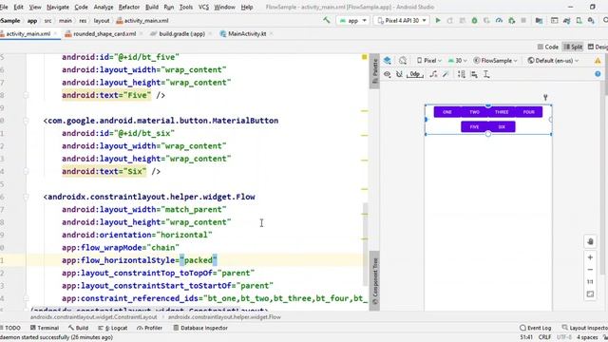This screenshot has height=342, width=608.
Task: Open the Database Inspector tool window
Action: click(200, 328)
